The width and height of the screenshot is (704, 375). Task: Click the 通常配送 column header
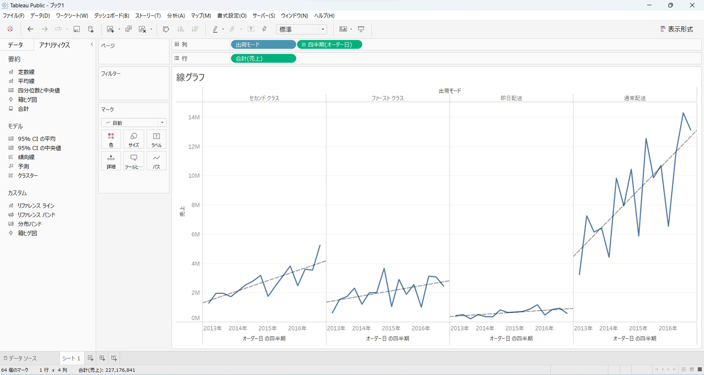click(x=635, y=98)
